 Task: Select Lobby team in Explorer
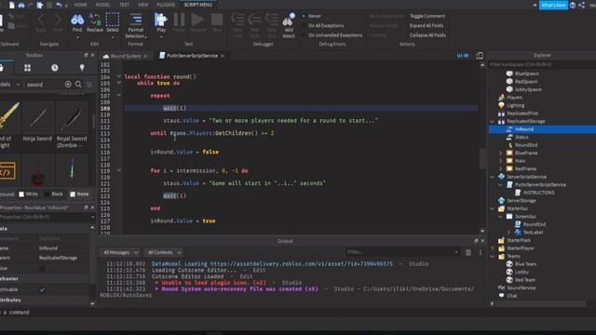[x=521, y=272]
